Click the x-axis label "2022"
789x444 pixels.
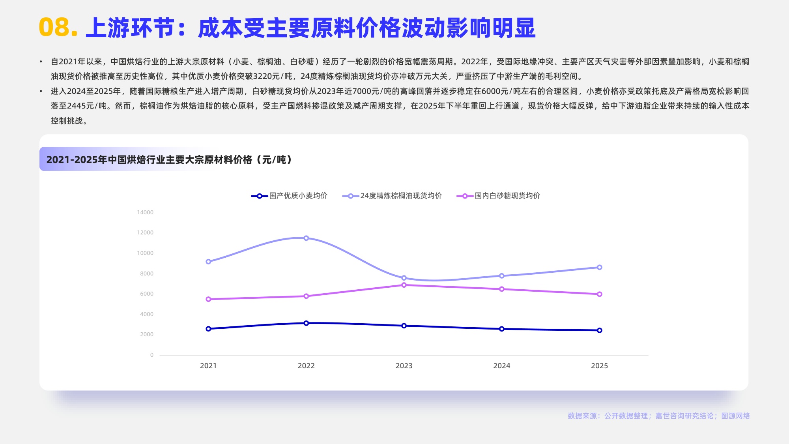(x=306, y=366)
